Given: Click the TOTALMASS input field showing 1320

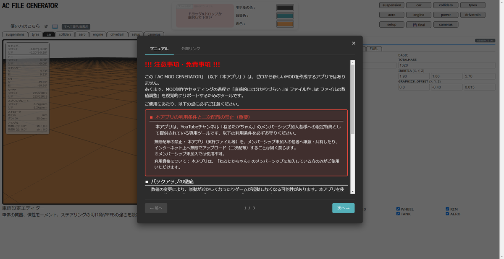Looking at the screenshot, I should [446, 65].
